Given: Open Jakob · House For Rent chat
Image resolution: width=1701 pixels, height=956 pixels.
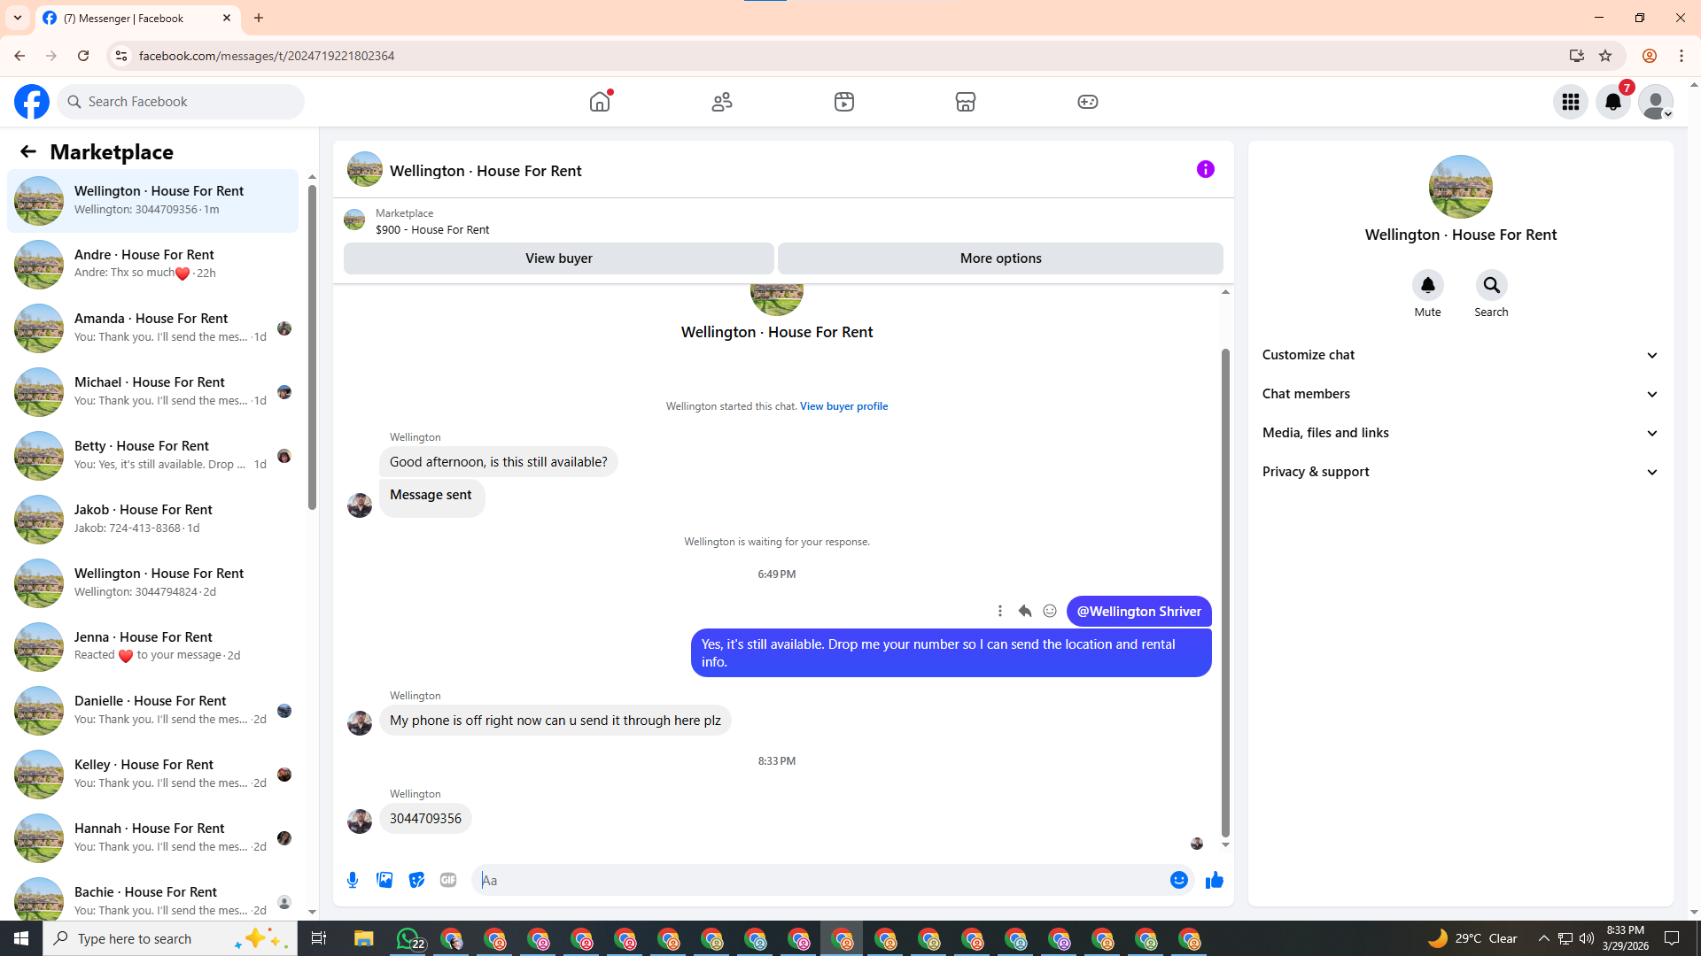Looking at the screenshot, I should click(152, 519).
